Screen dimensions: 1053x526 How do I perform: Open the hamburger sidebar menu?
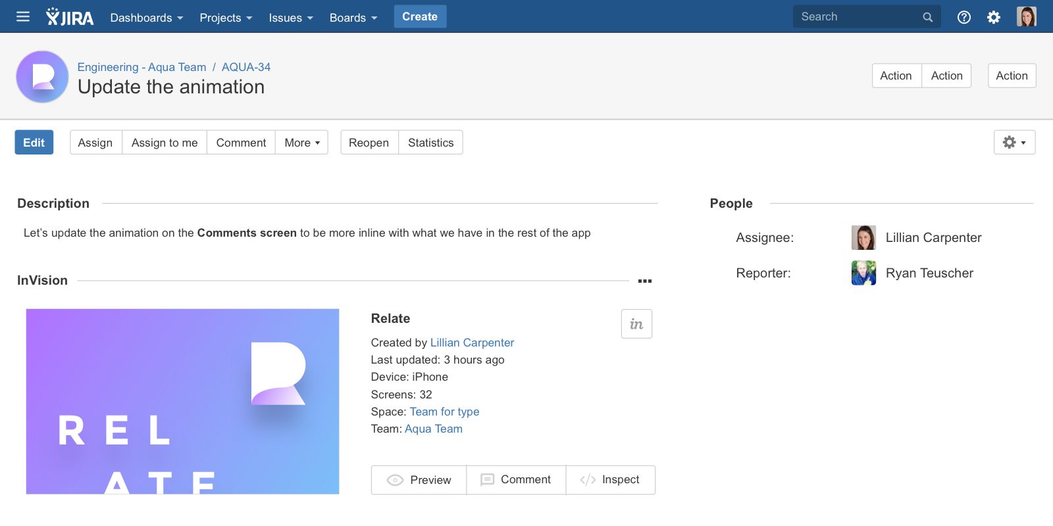pyautogui.click(x=23, y=16)
